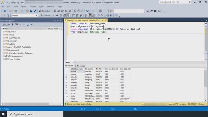Open the Query menu
The image size is (208, 117).
24,6
